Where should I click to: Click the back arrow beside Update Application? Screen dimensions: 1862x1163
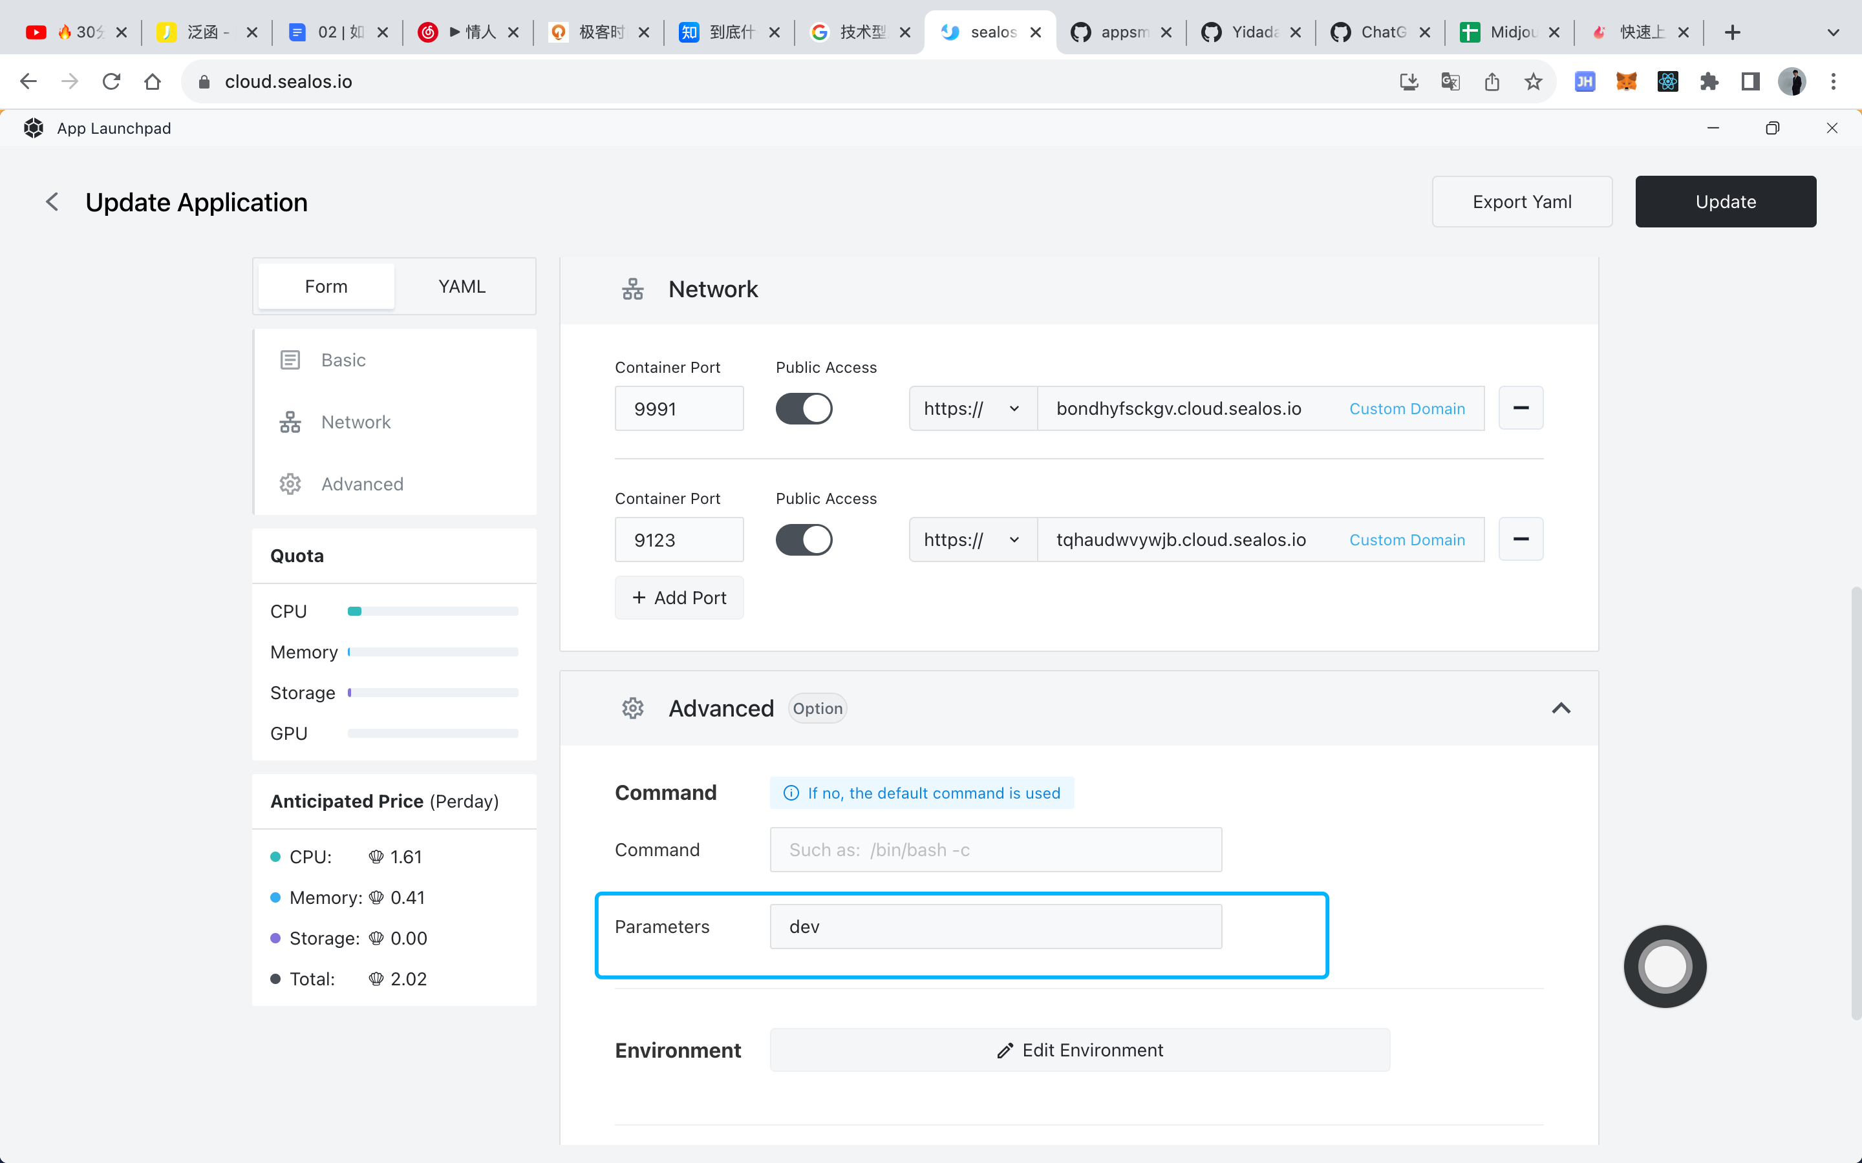click(52, 202)
